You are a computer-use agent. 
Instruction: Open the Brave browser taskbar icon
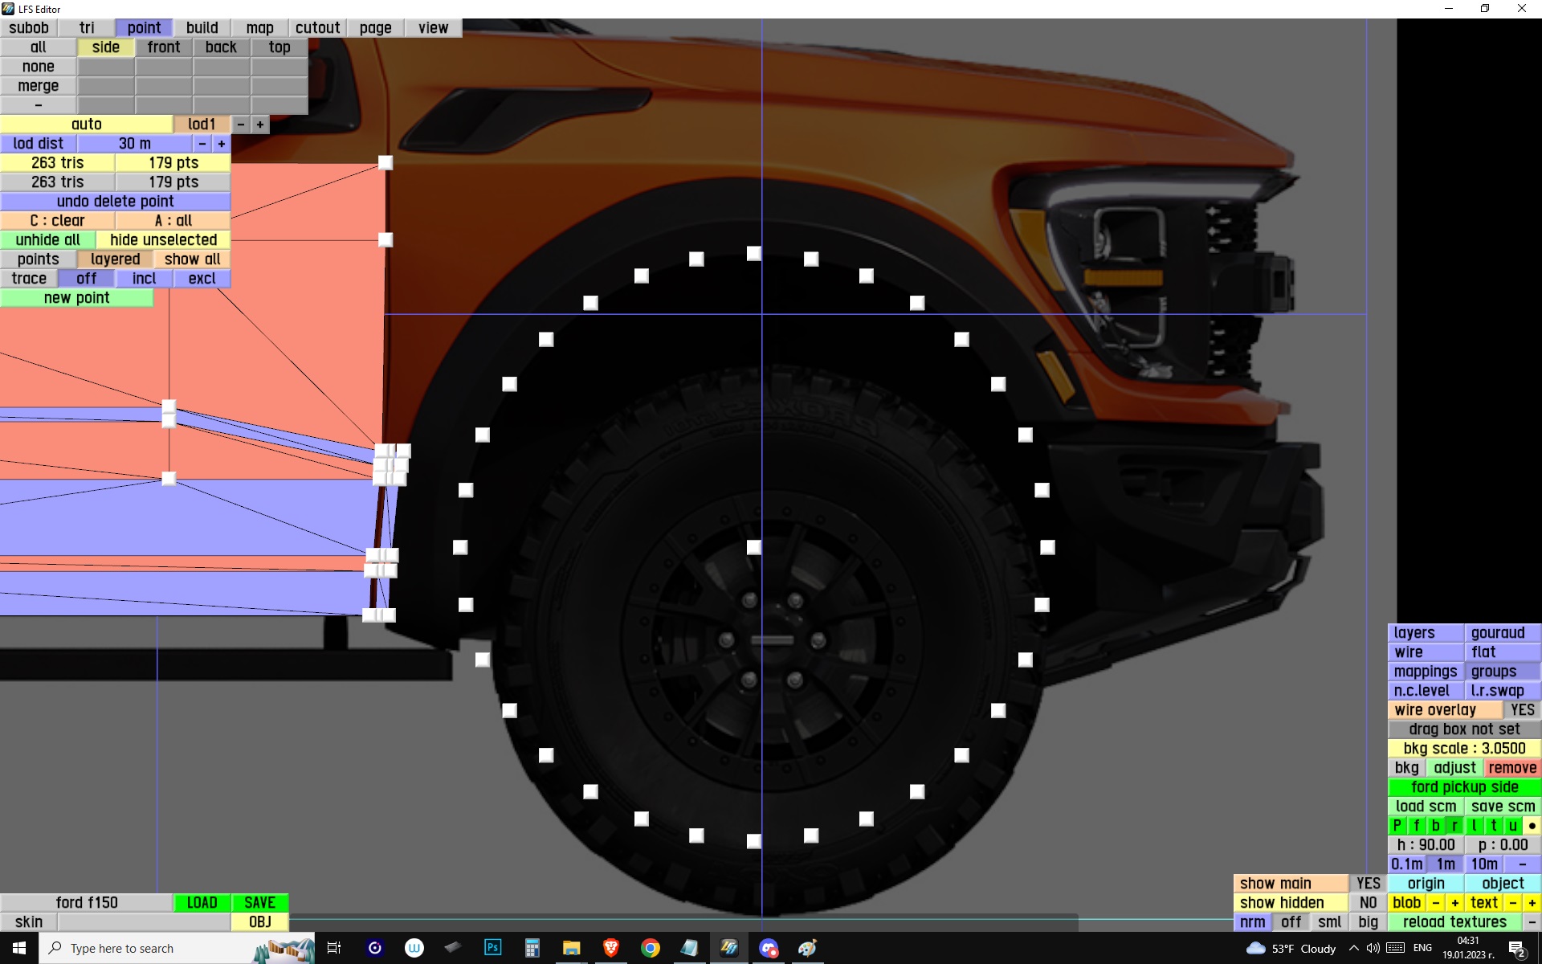point(611,948)
